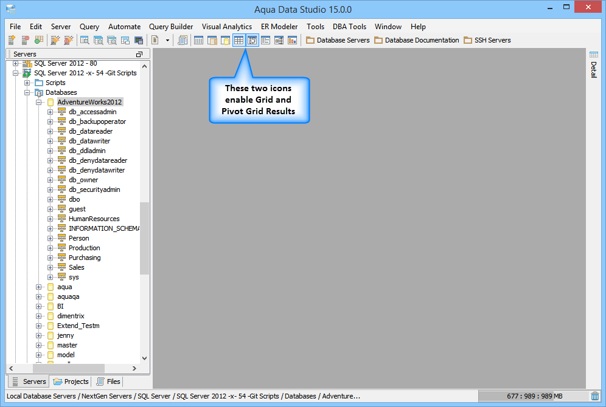Image resolution: width=606 pixels, height=407 pixels.
Task: Switch to the Projects tab
Action: [71, 381]
